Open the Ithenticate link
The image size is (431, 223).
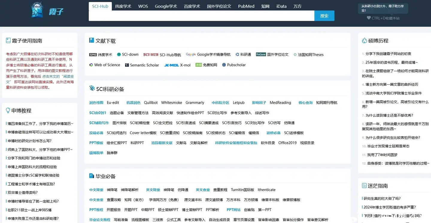[267, 190]
